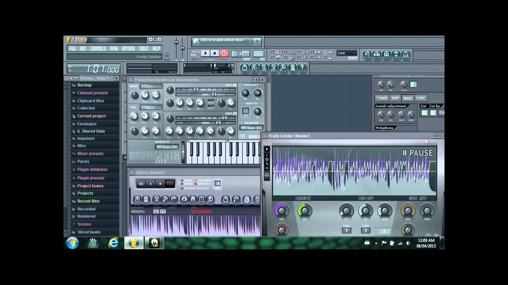The width and height of the screenshot is (508, 285).
Task: Click the main transport red Record button
Action: click(x=224, y=53)
